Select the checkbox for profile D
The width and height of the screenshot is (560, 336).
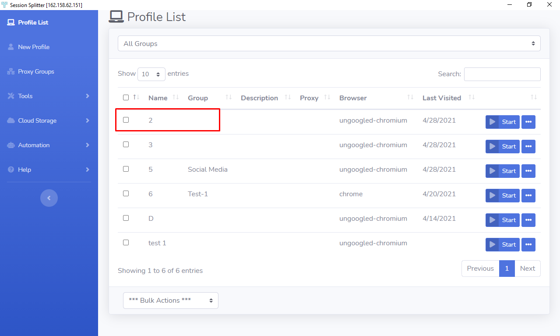click(126, 218)
